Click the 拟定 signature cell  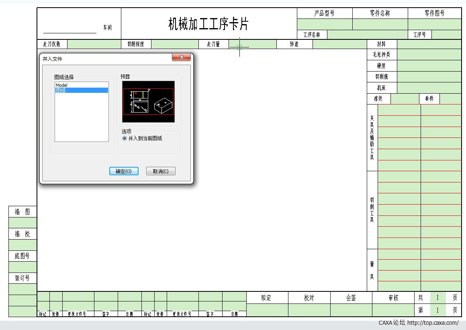click(x=268, y=310)
